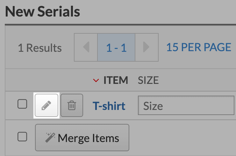Viewport: 236px width, 156px height.
Task: Click the magic wand icon on Merge Items
Action: pyautogui.click(x=50, y=138)
